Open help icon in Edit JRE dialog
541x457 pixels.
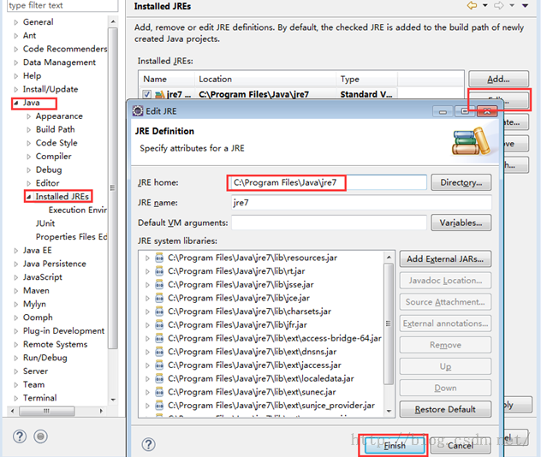(x=149, y=444)
